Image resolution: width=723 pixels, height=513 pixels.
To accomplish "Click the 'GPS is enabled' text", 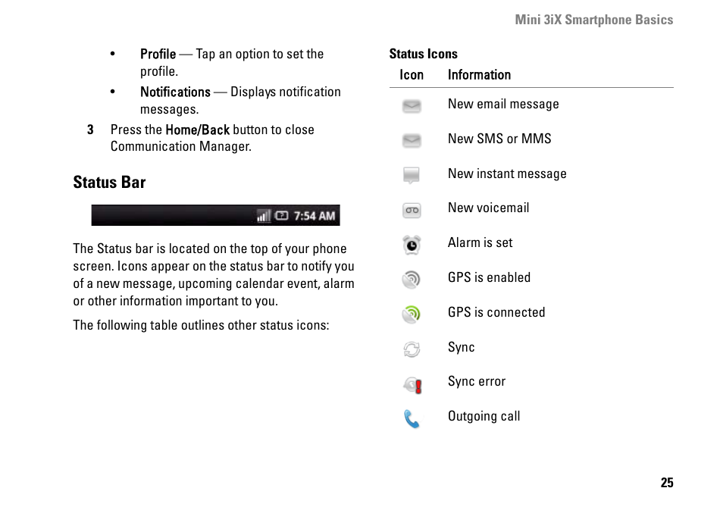I will click(489, 277).
